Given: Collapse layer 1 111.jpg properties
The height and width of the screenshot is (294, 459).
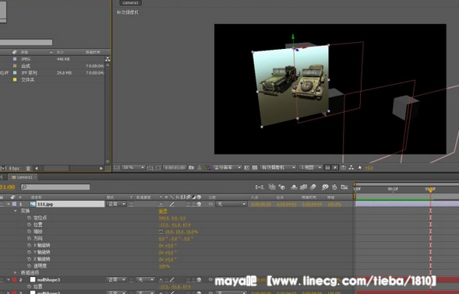Looking at the screenshot, I should tap(9, 204).
